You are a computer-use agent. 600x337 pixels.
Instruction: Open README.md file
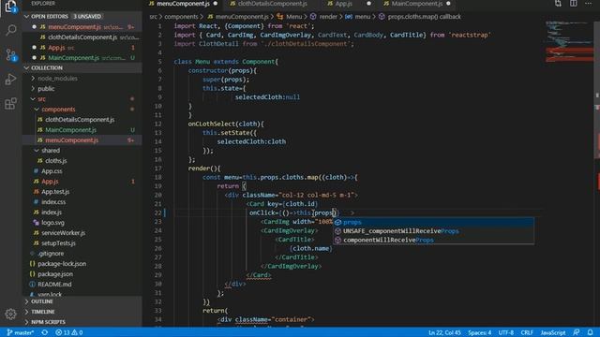pos(82,285)
